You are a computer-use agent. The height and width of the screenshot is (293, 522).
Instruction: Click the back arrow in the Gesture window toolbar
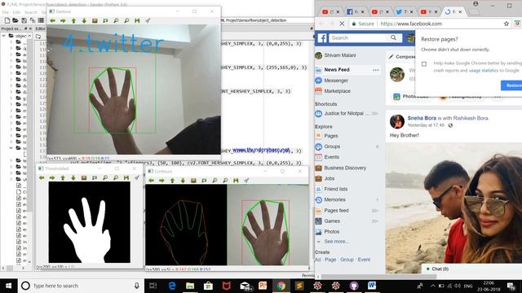[52, 20]
